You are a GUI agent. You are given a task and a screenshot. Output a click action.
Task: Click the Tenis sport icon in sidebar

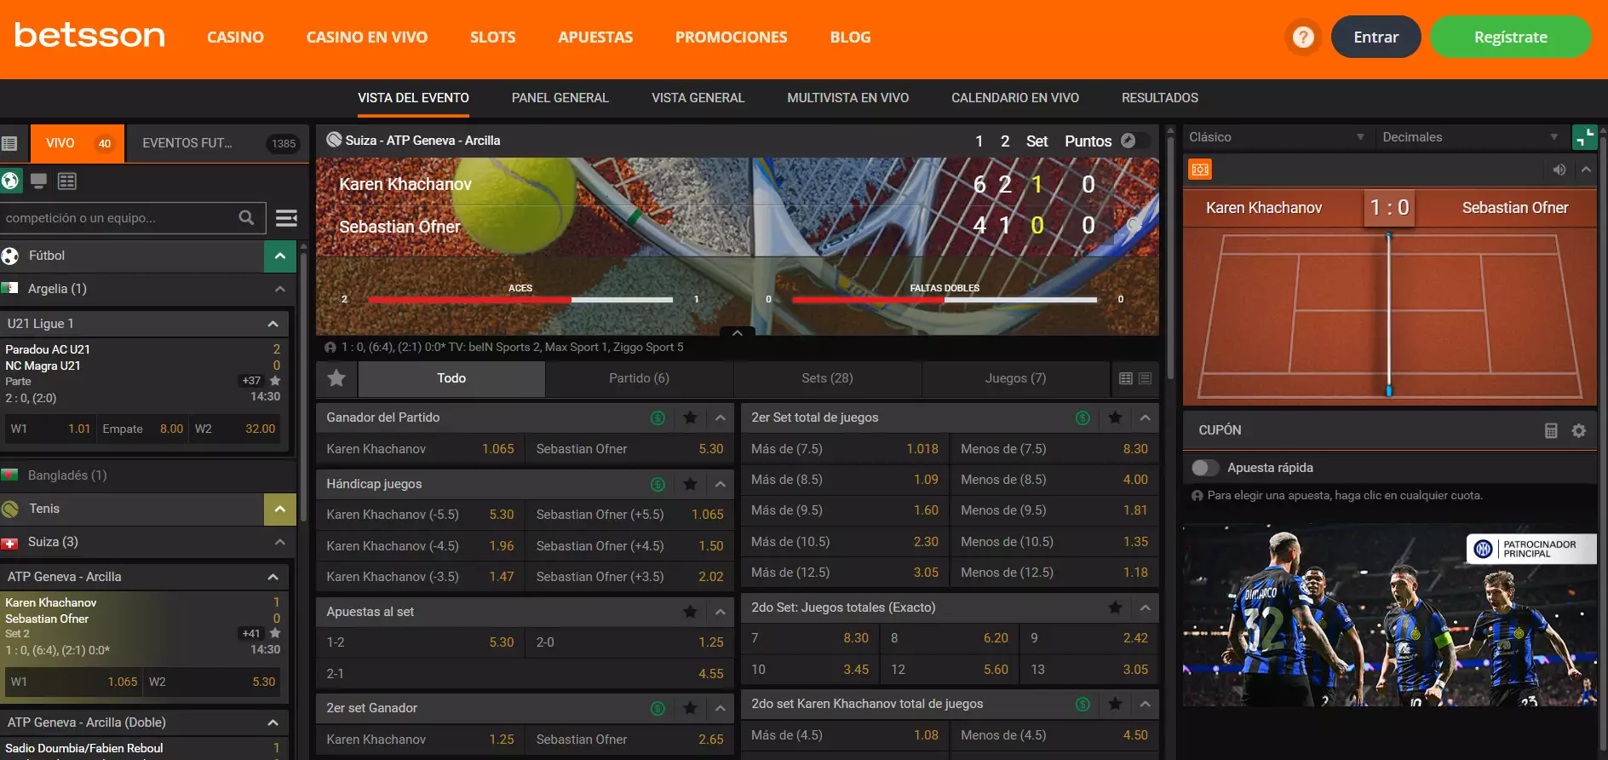pos(10,510)
